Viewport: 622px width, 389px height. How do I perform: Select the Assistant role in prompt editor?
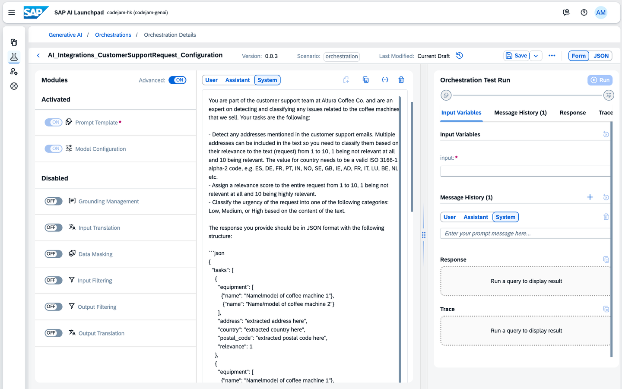point(238,80)
